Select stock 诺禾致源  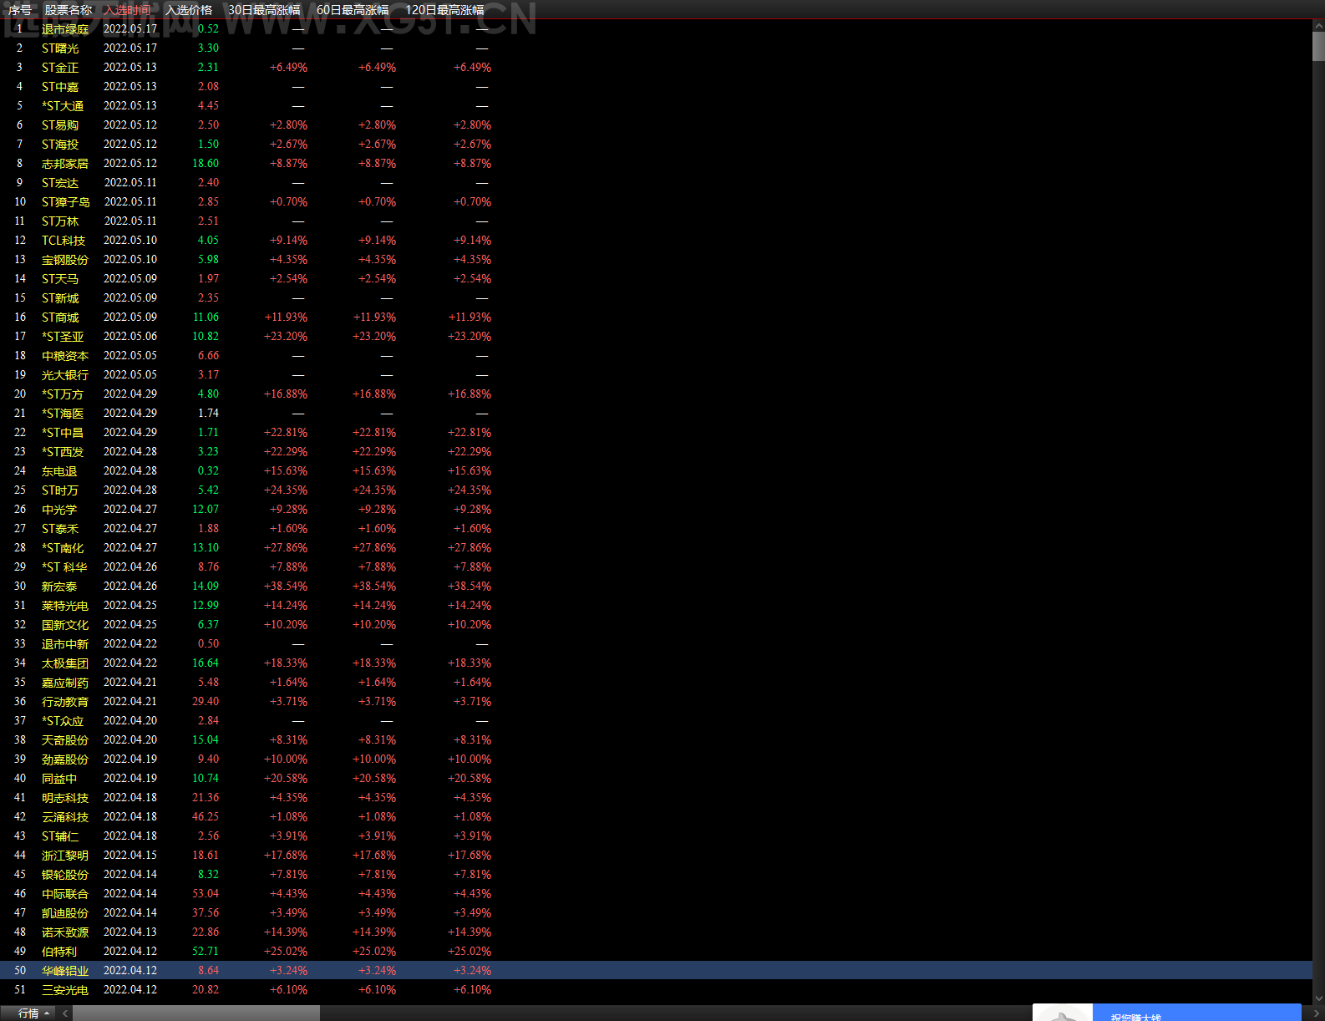click(65, 932)
